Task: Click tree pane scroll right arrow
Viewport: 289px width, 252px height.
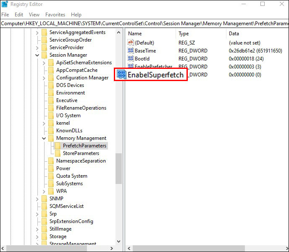Action: (111, 248)
